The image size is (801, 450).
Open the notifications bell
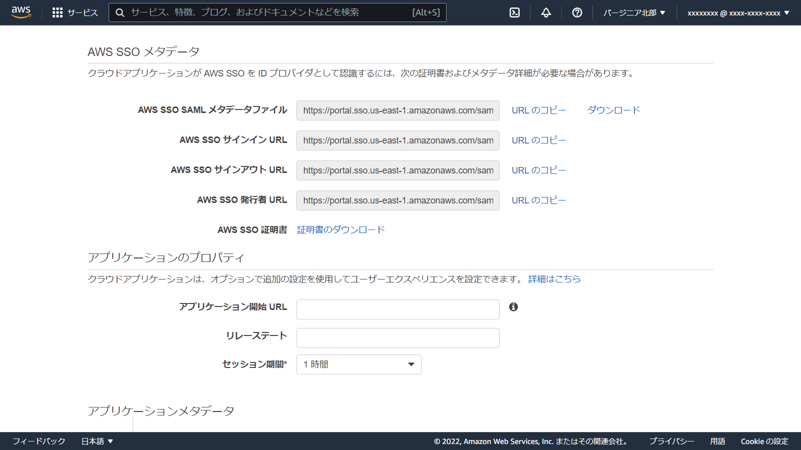(x=545, y=12)
